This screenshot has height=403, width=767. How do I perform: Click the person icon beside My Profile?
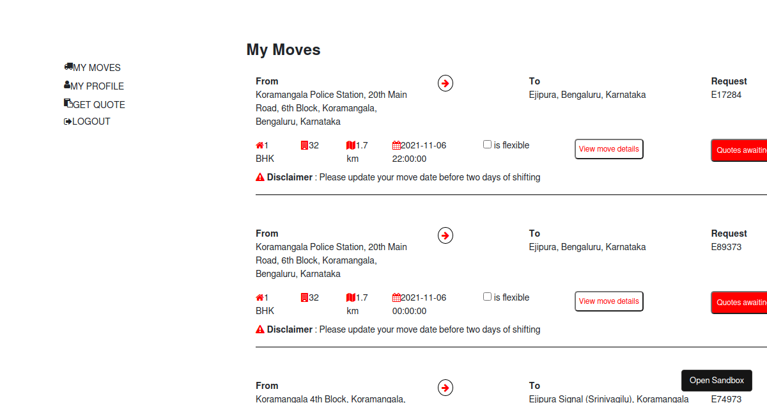[67, 85]
